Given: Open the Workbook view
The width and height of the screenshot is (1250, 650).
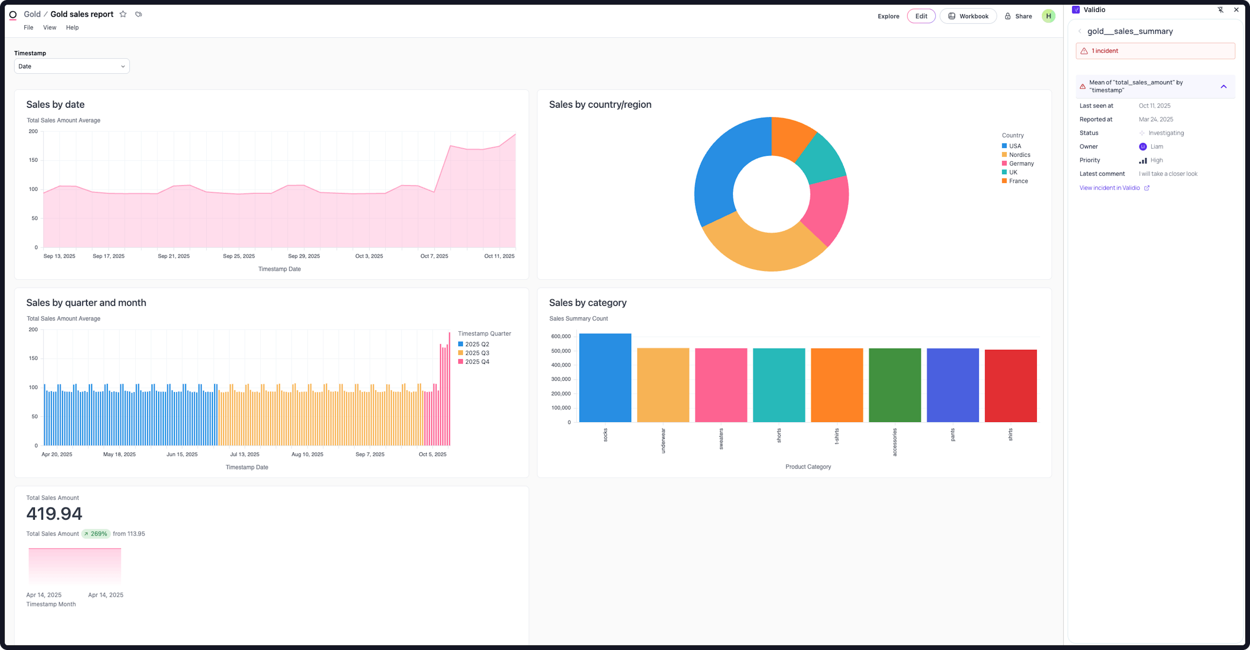Looking at the screenshot, I should 968,16.
